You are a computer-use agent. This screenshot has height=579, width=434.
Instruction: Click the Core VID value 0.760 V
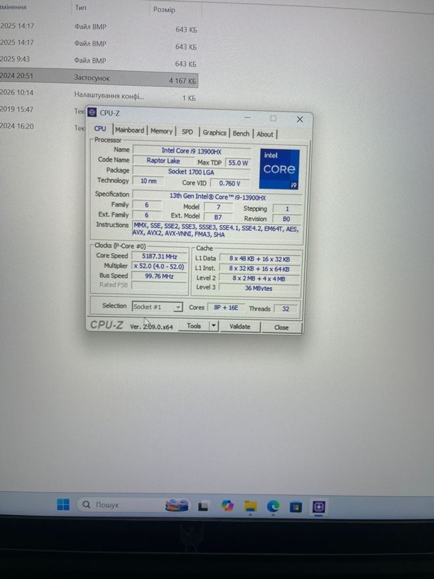coord(230,183)
